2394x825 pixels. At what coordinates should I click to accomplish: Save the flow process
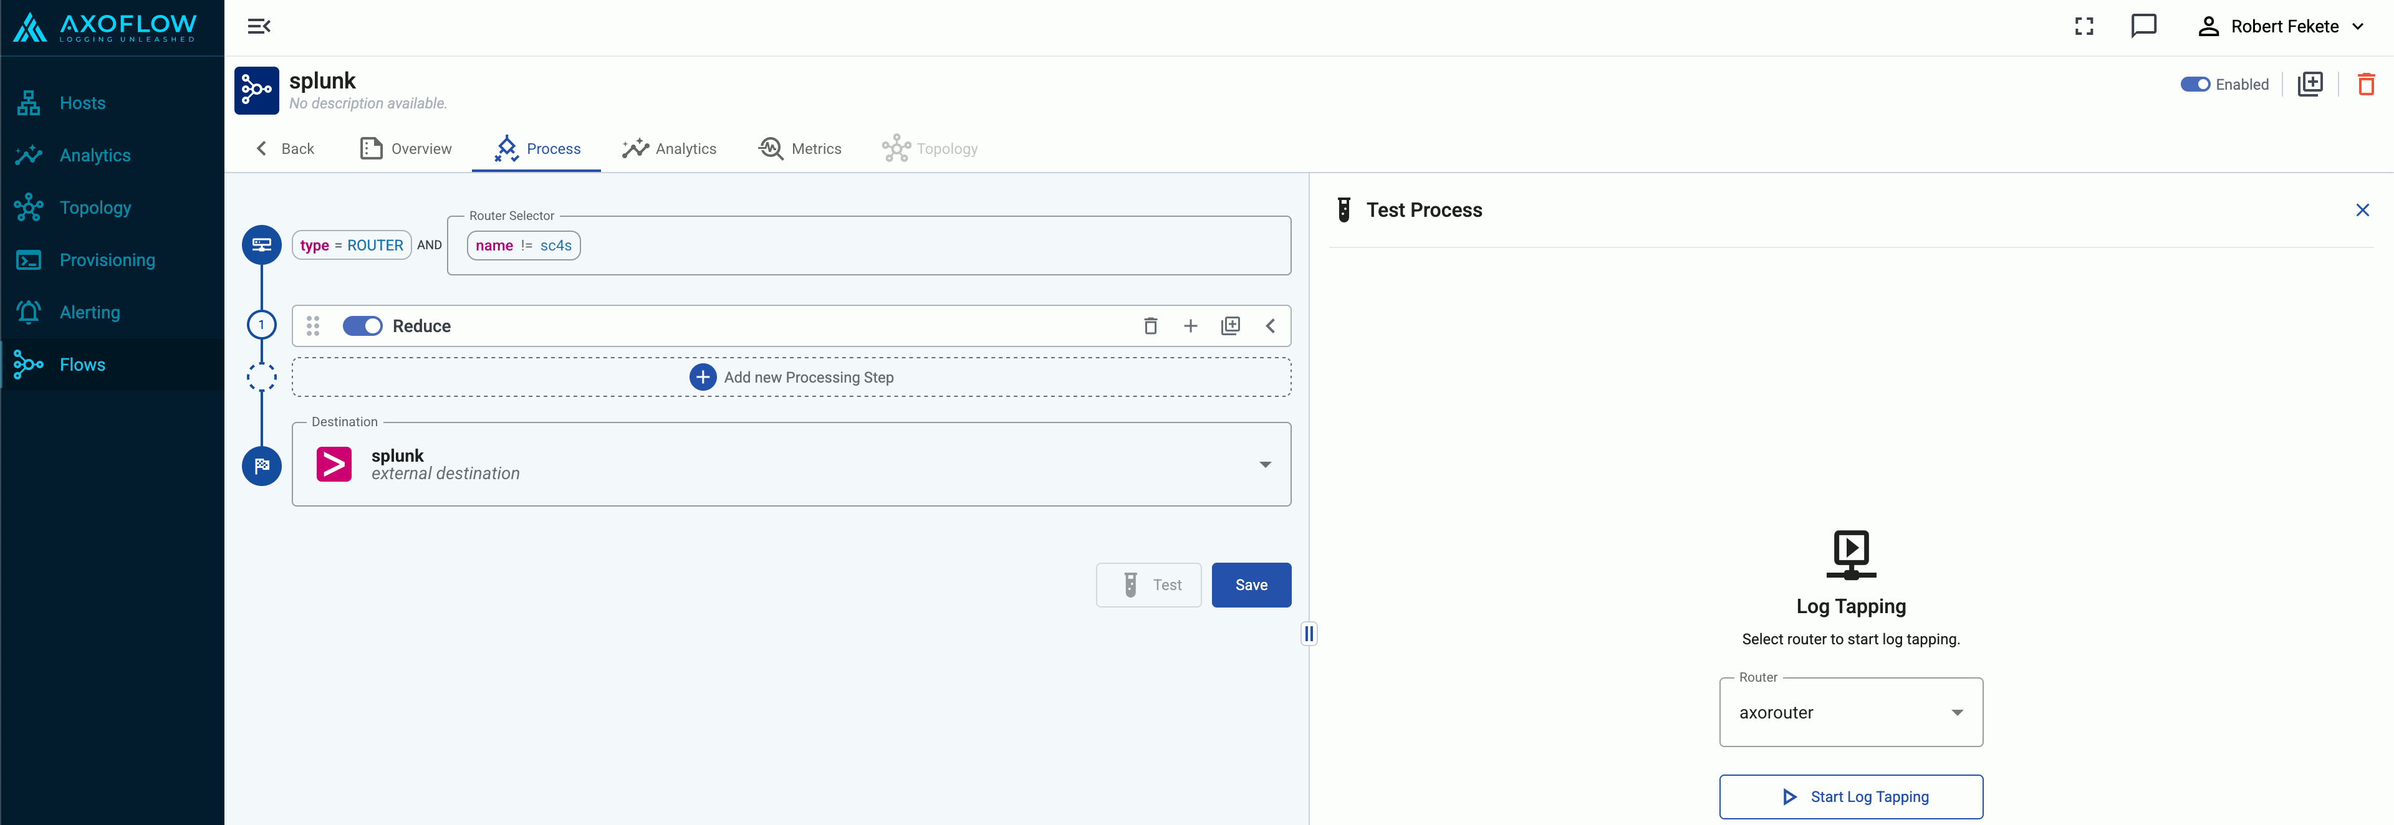[x=1251, y=585]
